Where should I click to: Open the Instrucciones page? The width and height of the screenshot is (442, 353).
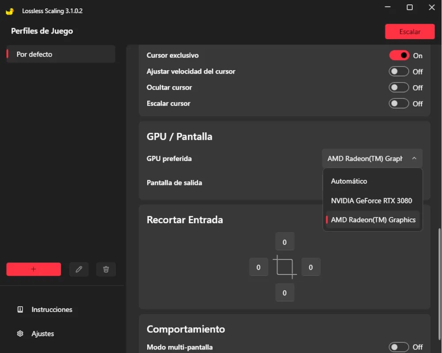(x=52, y=309)
